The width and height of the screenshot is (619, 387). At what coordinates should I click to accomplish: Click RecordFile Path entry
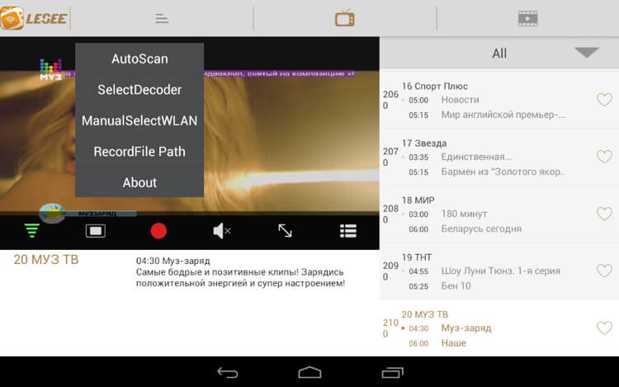[x=139, y=152]
